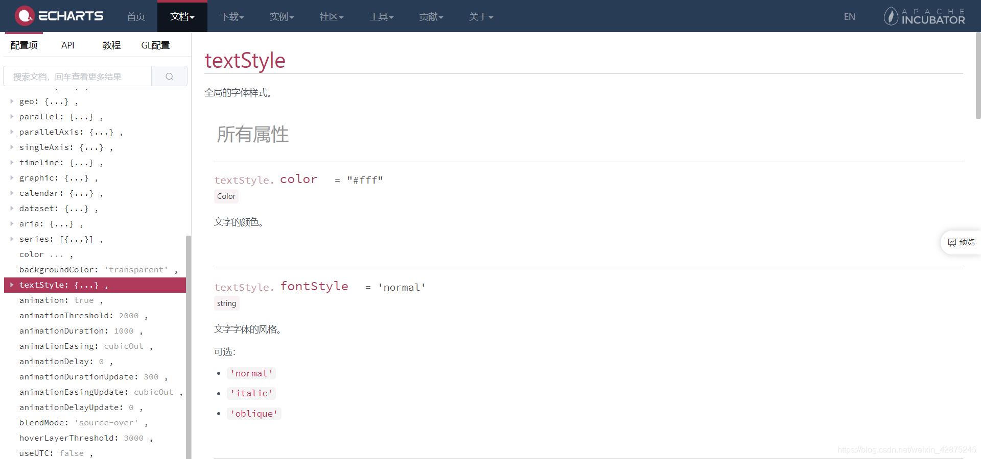The image size is (981, 459).
Task: Switch language to EN
Action: click(x=849, y=17)
